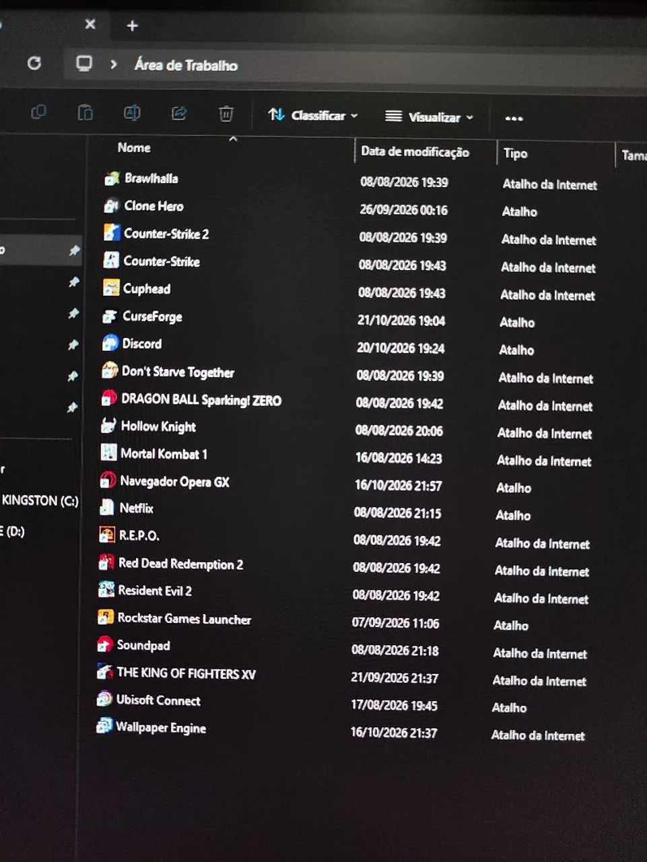Image resolution: width=647 pixels, height=862 pixels.
Task: Click the Navegador Opera GX icon
Action: tap(108, 481)
